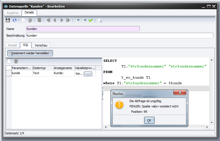The height and width of the screenshot is (141, 220).
Task: Click the orange warning icon in Nuclos dialog
Action: point(119,105)
